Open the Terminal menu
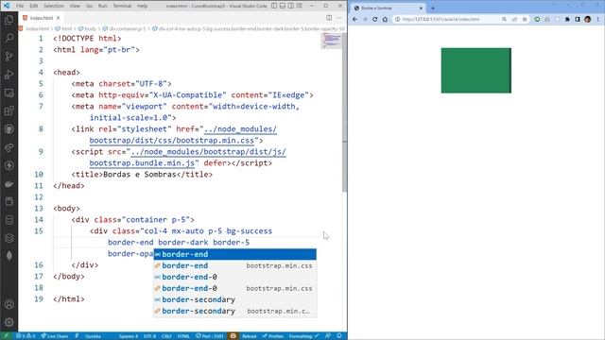 point(122,6)
